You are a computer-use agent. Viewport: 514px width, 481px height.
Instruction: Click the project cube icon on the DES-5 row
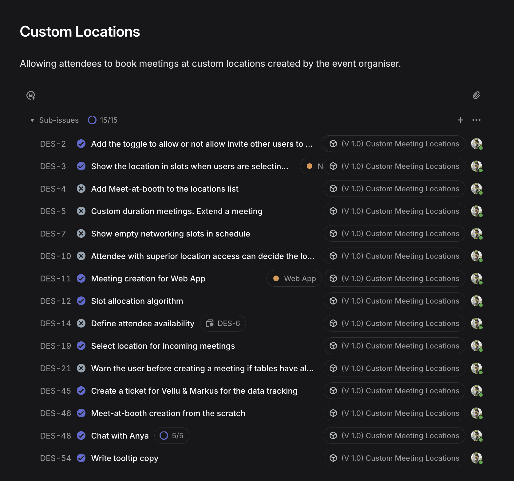333,211
